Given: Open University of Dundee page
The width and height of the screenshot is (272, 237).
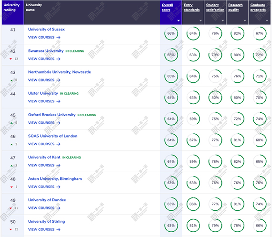Looking at the screenshot, I should coord(47,200).
